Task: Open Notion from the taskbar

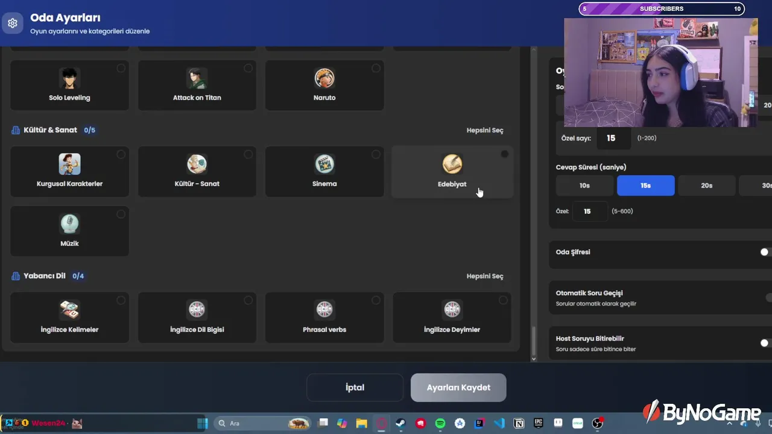Action: pyautogui.click(x=519, y=423)
